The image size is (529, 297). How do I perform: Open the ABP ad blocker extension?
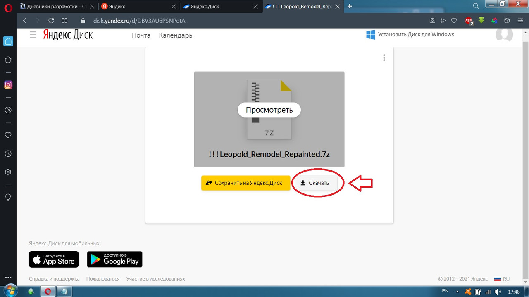[x=469, y=21]
